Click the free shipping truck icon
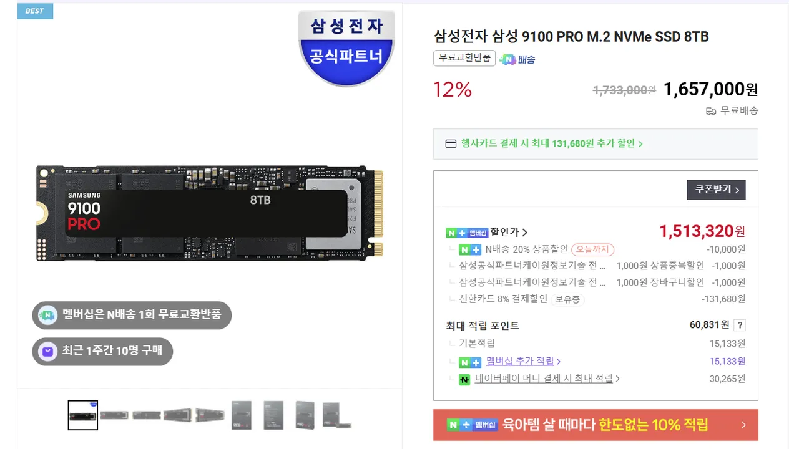799x449 pixels. pos(711,111)
